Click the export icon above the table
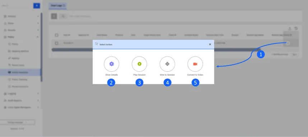308x137 pixels. [x=290, y=28]
